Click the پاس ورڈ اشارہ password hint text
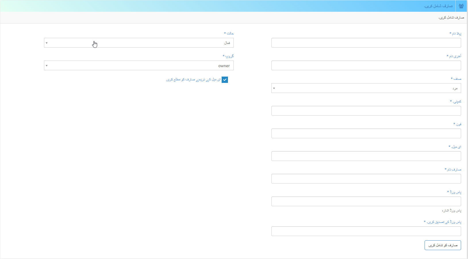 [451, 211]
